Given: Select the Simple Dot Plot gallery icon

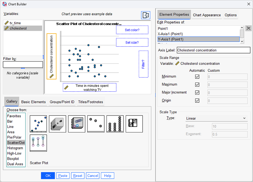Looking at the screenshot, I should click(115, 124).
